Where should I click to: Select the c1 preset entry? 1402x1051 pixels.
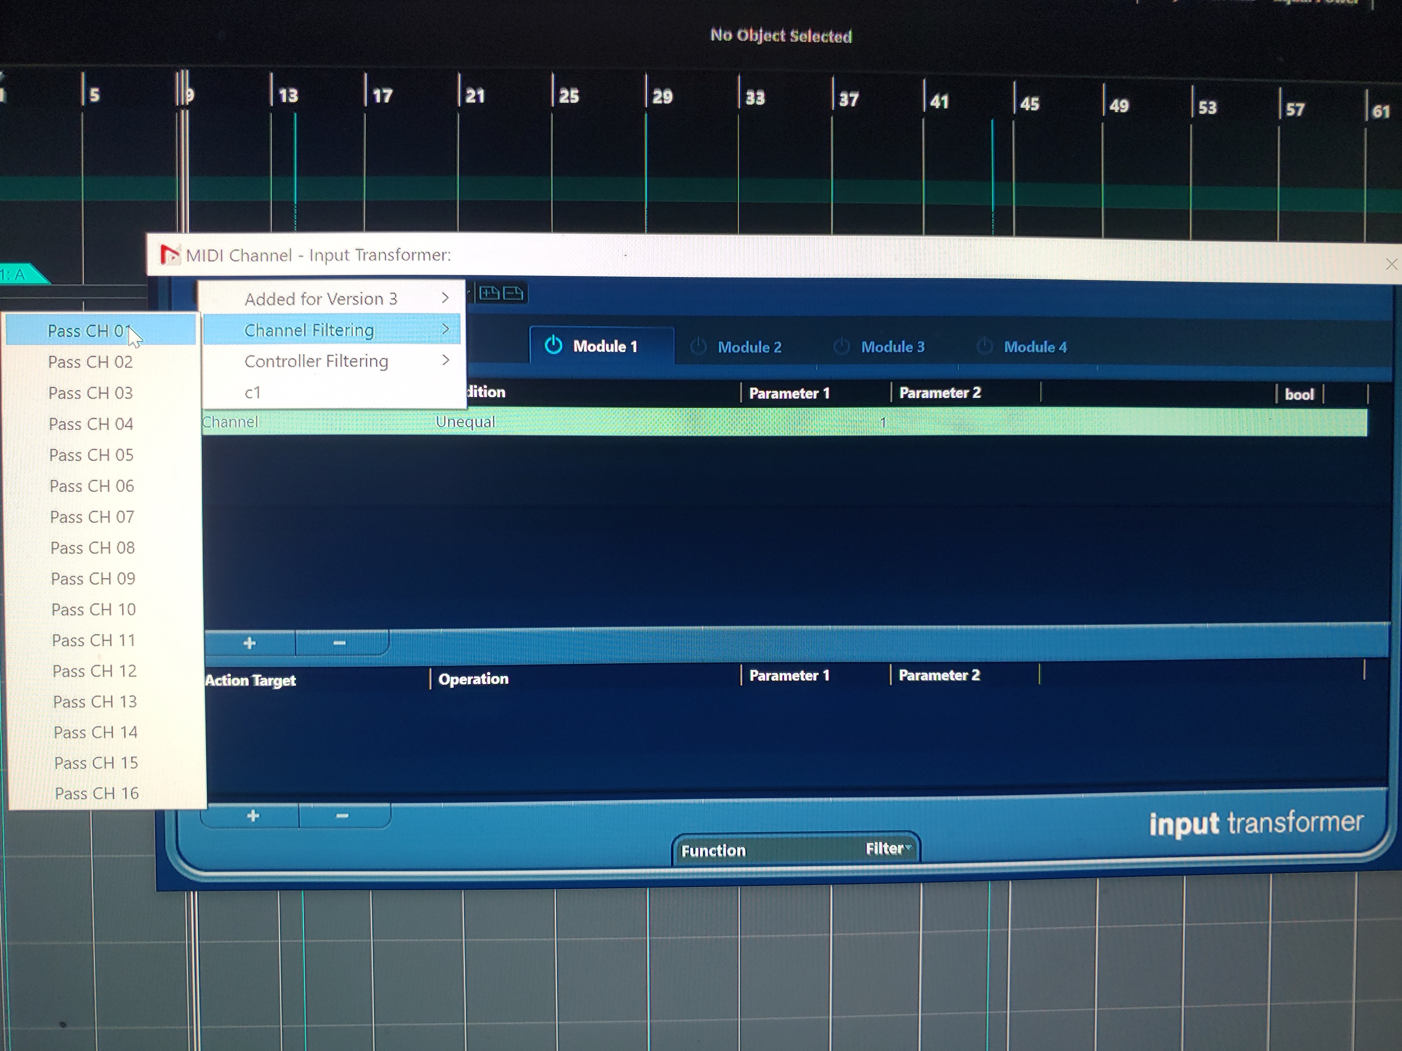(253, 393)
